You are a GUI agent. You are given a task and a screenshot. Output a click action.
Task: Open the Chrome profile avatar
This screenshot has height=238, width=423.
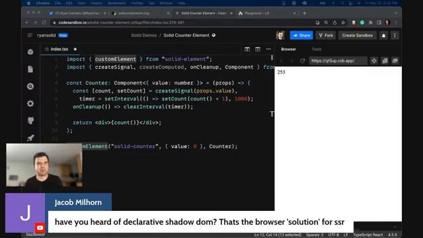(x=387, y=22)
